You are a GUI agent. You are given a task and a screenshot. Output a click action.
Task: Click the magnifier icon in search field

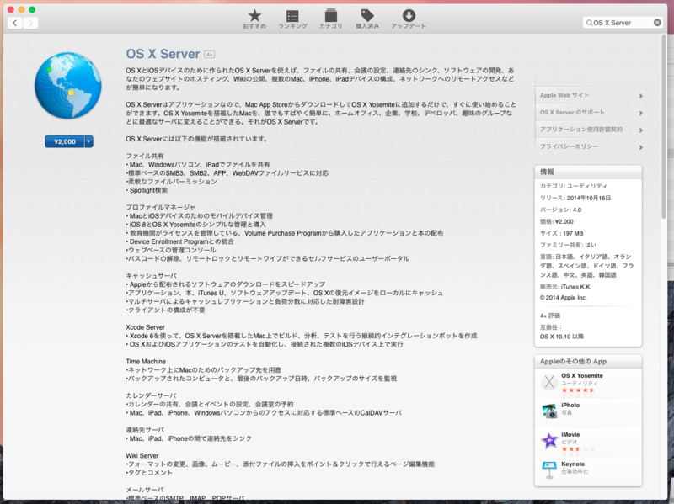point(589,23)
